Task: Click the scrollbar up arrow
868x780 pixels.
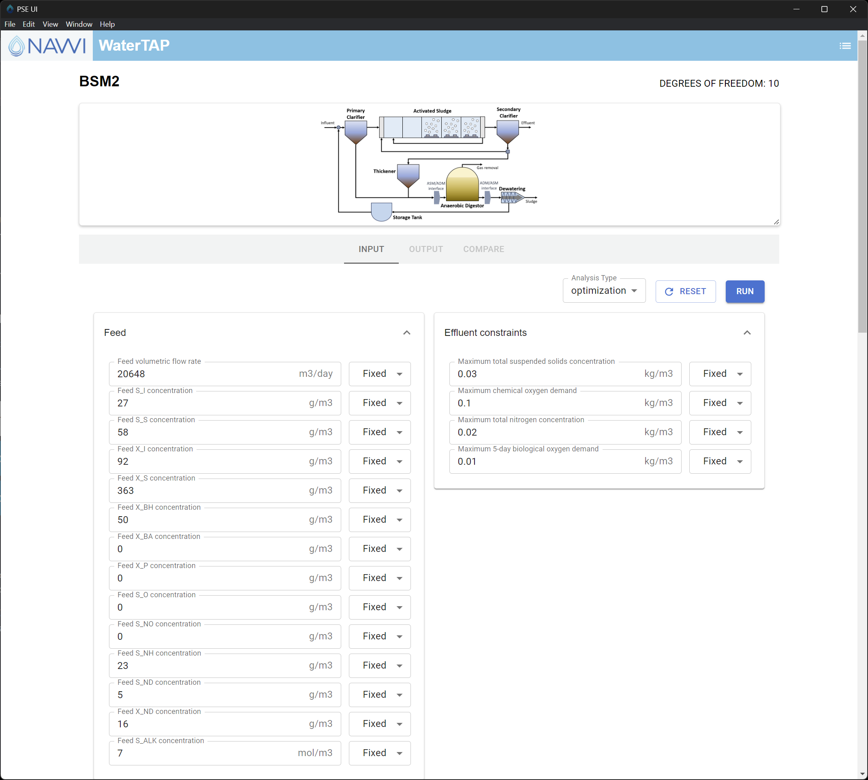Action: tap(862, 36)
